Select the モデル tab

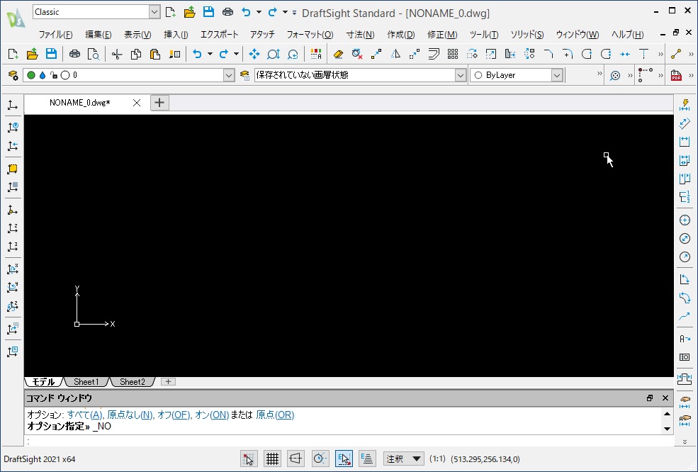coord(44,381)
